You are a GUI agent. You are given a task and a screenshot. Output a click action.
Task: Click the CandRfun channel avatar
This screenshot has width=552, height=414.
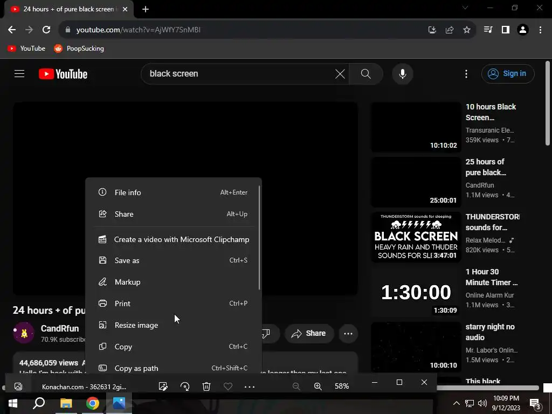[24, 333]
